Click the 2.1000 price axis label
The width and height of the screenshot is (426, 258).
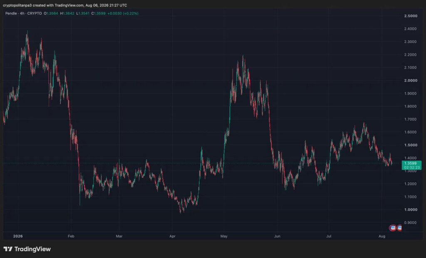[411, 68]
